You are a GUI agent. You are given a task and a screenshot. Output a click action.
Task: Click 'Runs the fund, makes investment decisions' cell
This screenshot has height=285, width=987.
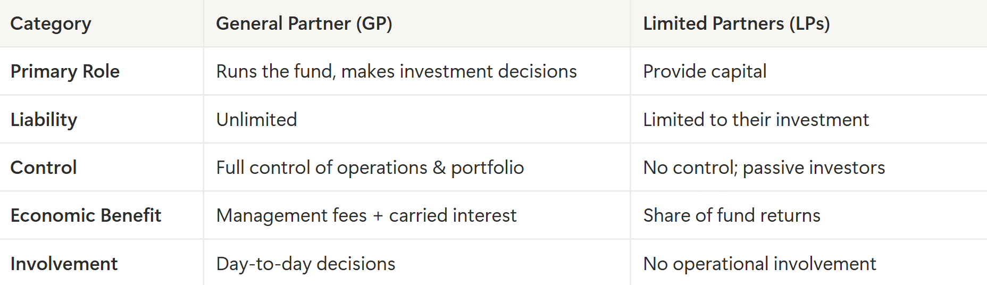[396, 72]
